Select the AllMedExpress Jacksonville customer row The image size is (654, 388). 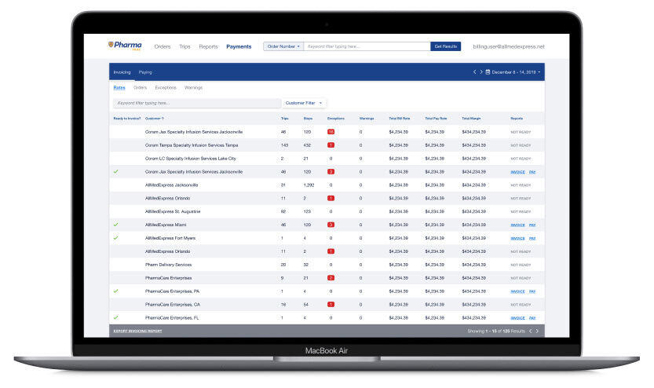coord(327,185)
